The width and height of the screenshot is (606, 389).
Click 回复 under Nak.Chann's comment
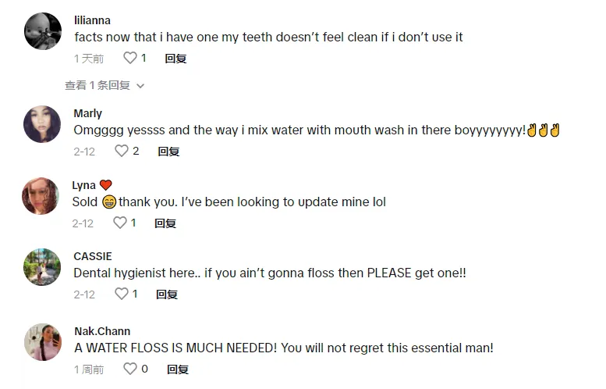coord(178,369)
